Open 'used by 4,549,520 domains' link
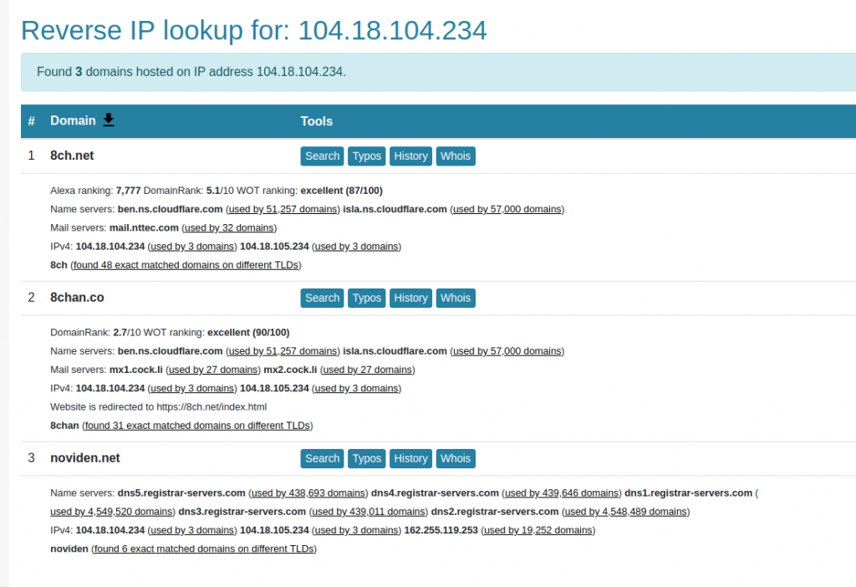Viewport: 856px width, 587px height. tap(111, 512)
